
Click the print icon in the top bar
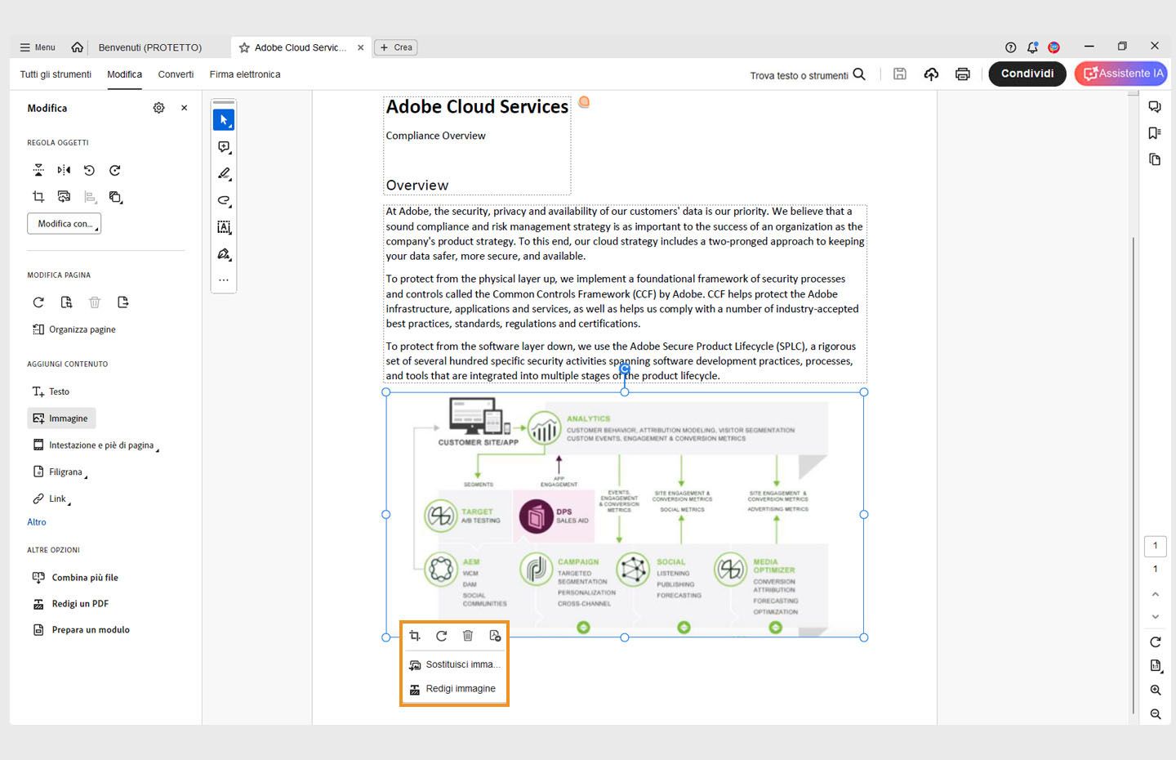(x=963, y=74)
